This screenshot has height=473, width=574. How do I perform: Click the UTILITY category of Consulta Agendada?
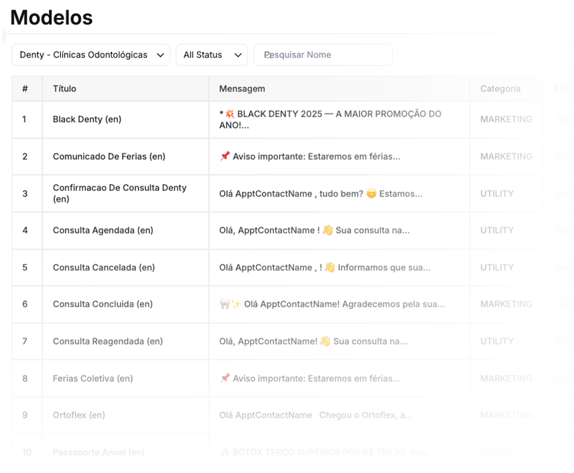click(497, 230)
